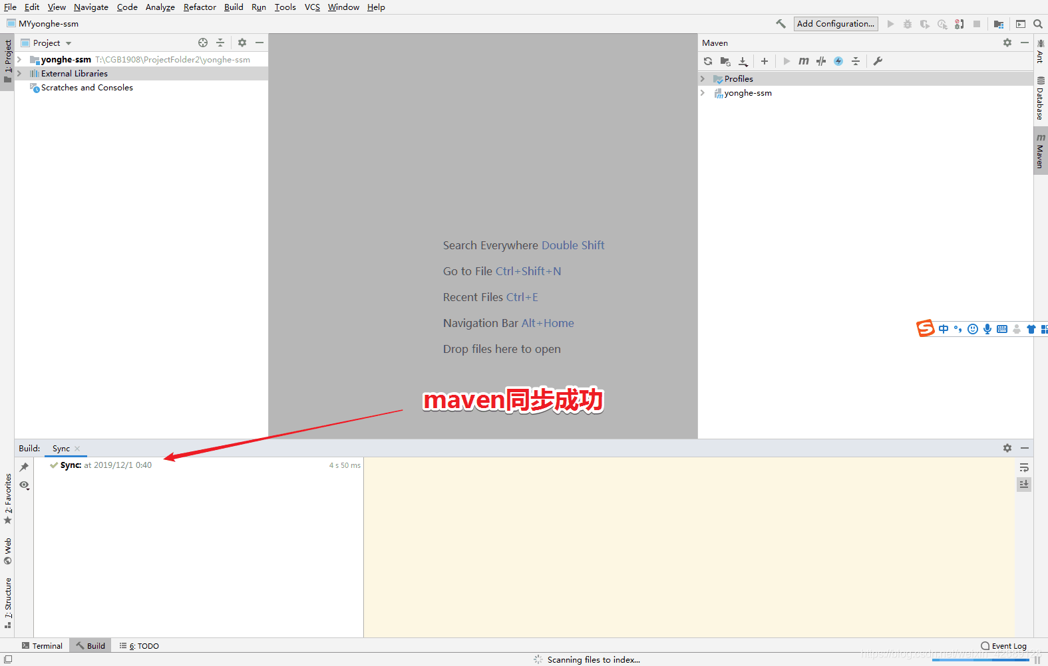
Task: Click the Build Project hammer icon
Action: click(x=781, y=24)
